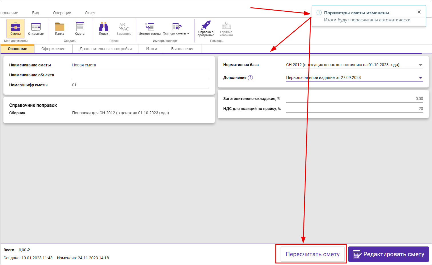Select the Итоги tab
Image resolution: width=432 pixels, height=265 pixels.
click(x=151, y=49)
